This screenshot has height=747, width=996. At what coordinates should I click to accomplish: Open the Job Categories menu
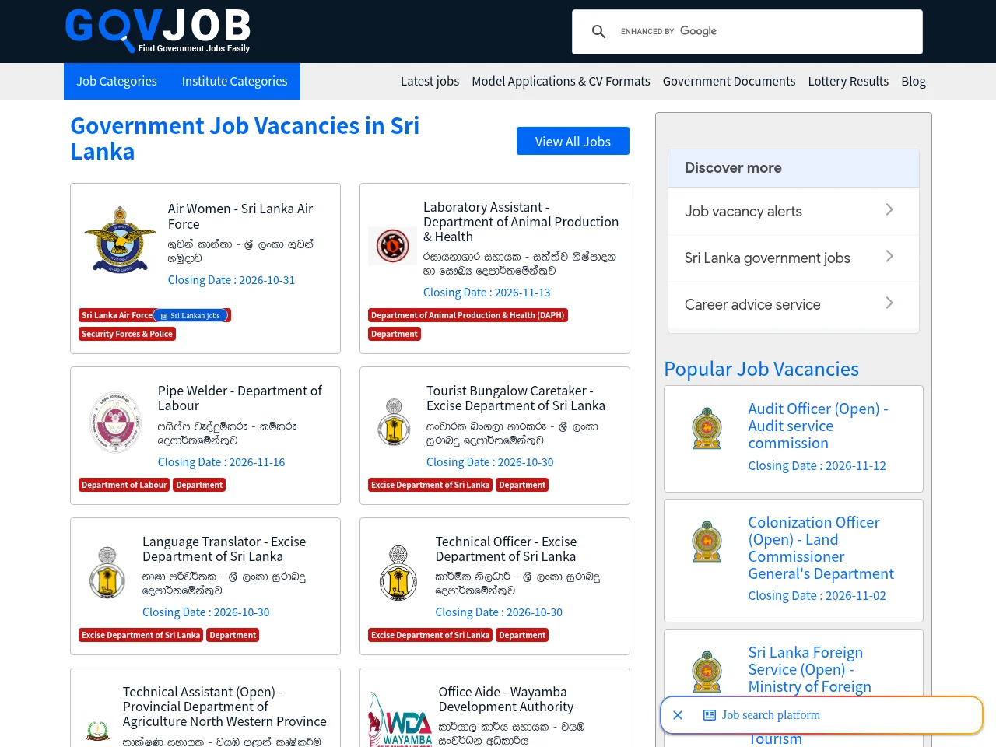click(x=117, y=81)
